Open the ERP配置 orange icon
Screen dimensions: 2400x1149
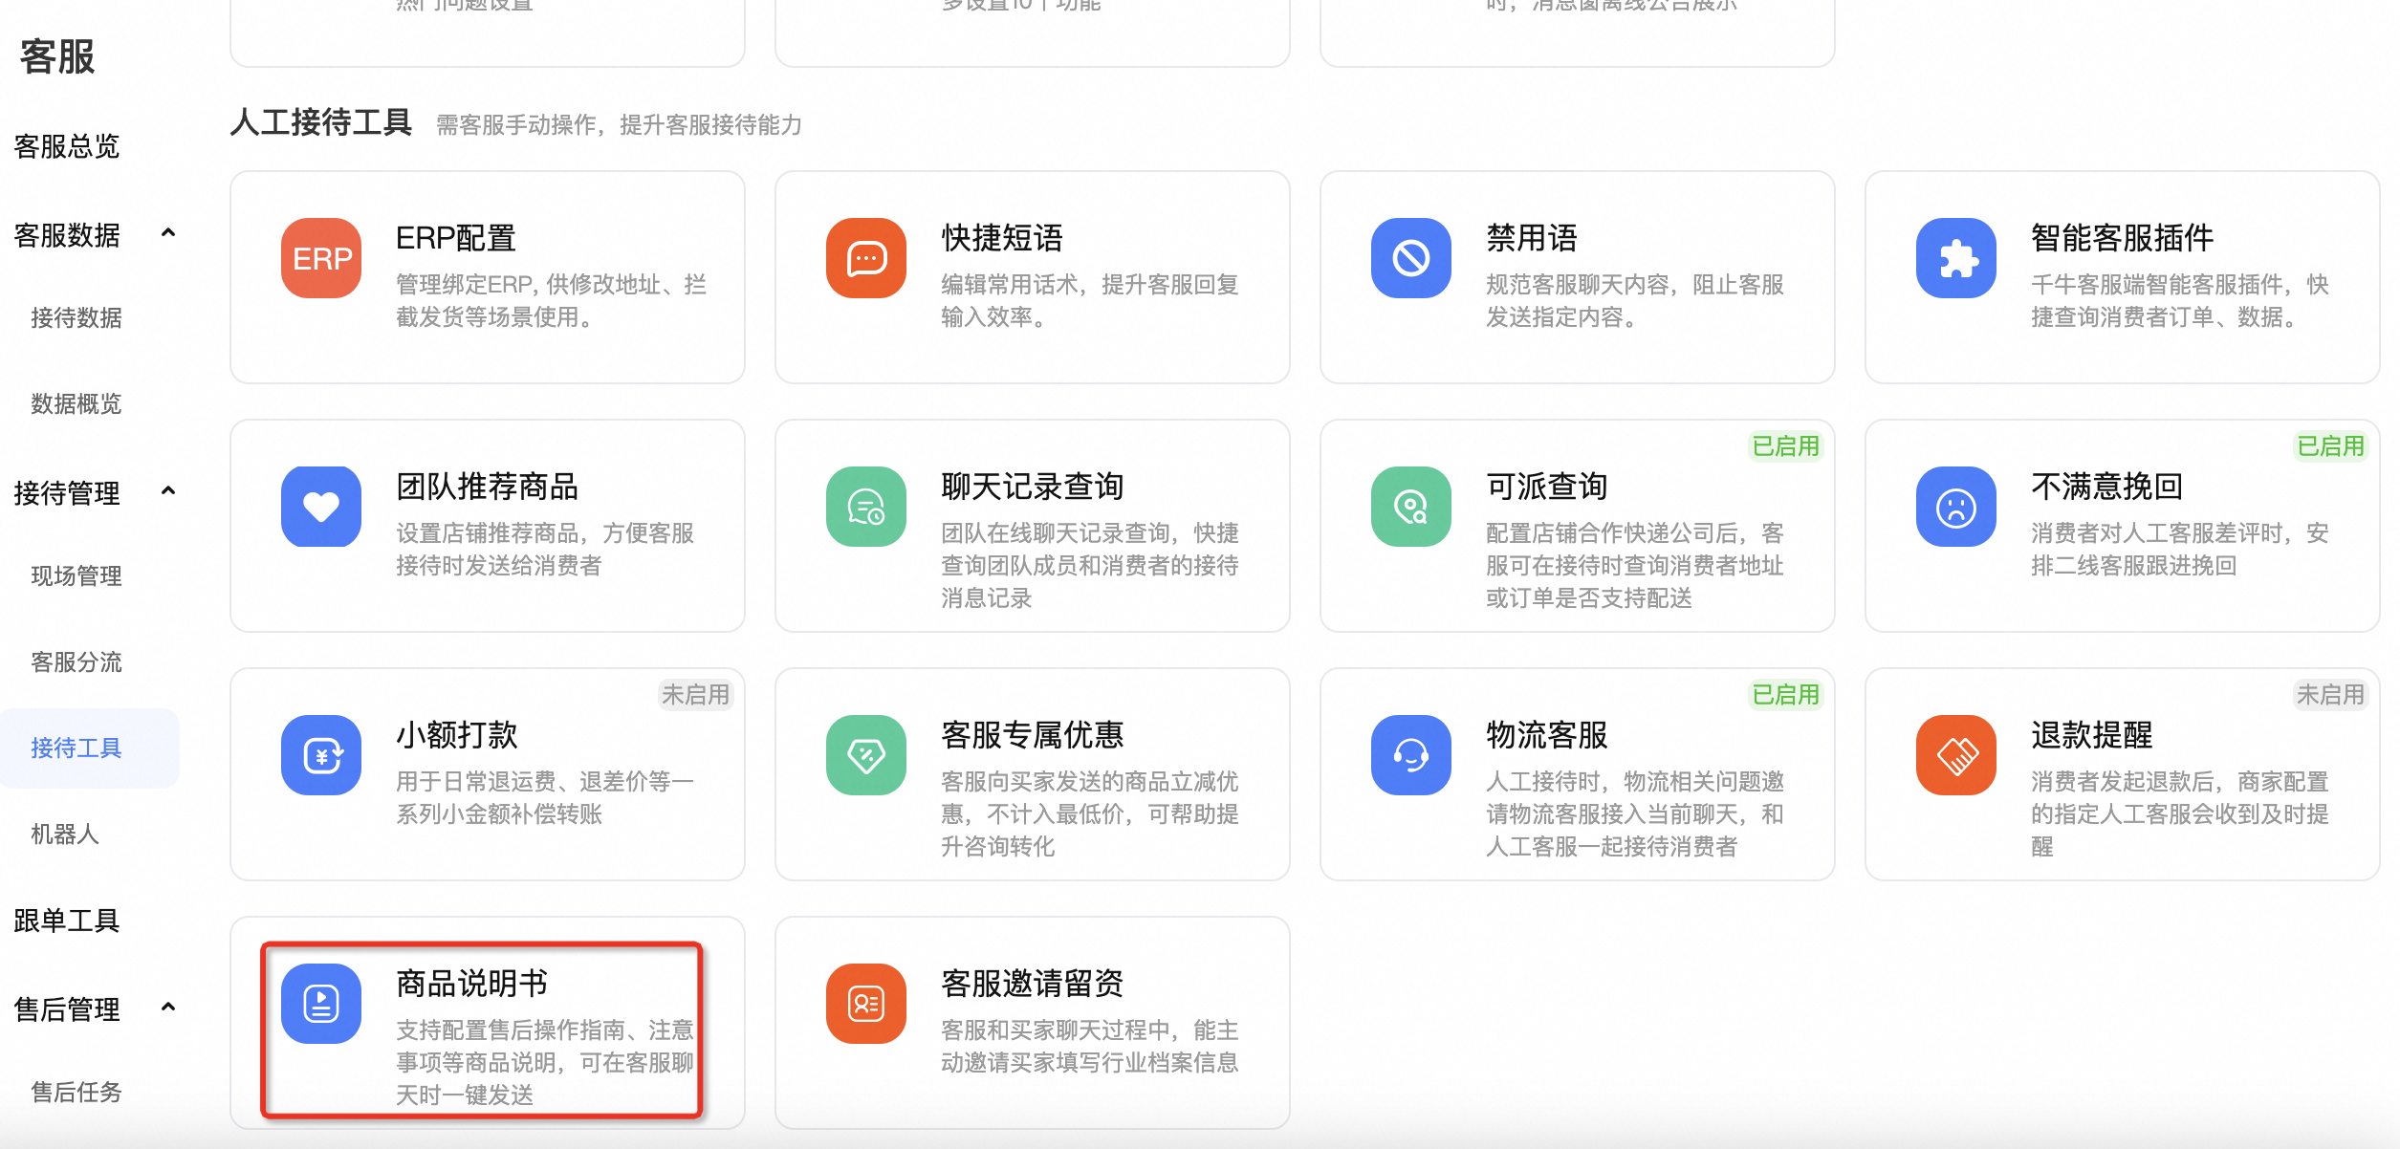pos(321,258)
